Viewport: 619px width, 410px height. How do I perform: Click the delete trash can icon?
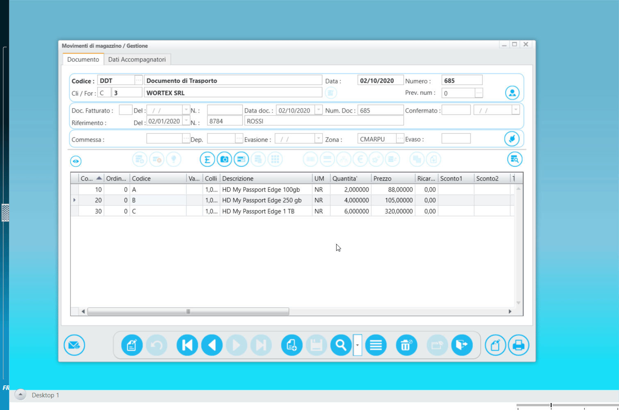coord(406,345)
